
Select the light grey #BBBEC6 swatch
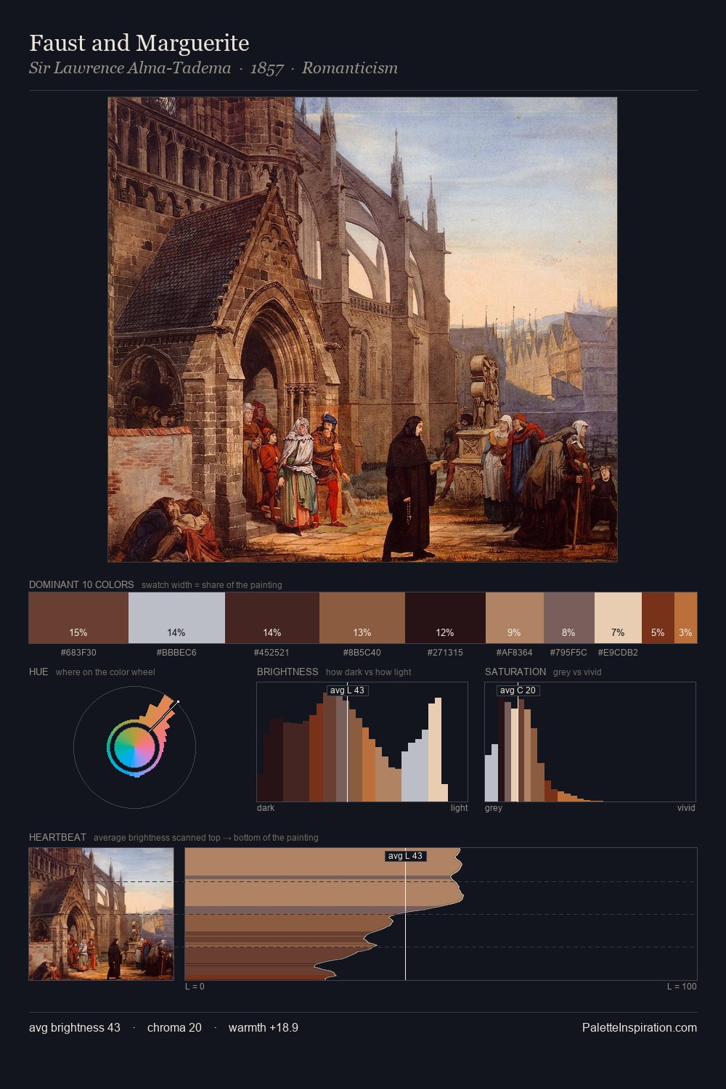pos(176,618)
